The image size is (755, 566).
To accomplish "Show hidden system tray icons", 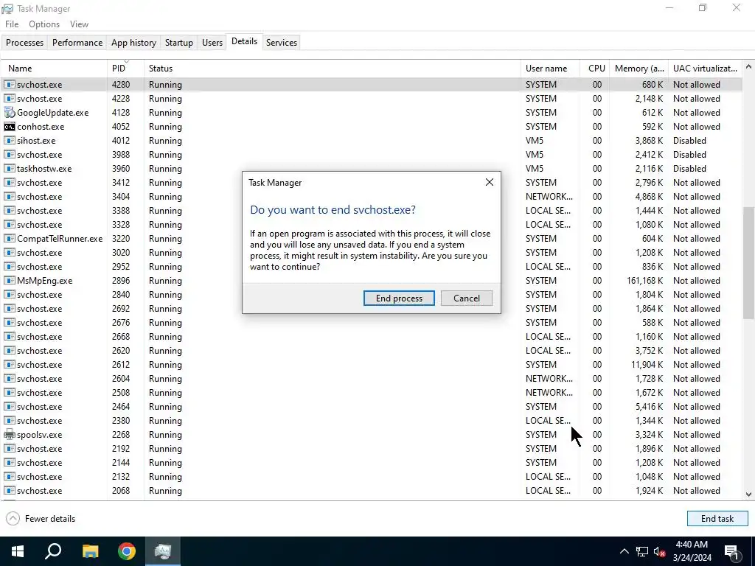I will coord(624,551).
